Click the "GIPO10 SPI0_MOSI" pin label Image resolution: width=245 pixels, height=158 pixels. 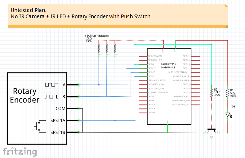(156, 80)
